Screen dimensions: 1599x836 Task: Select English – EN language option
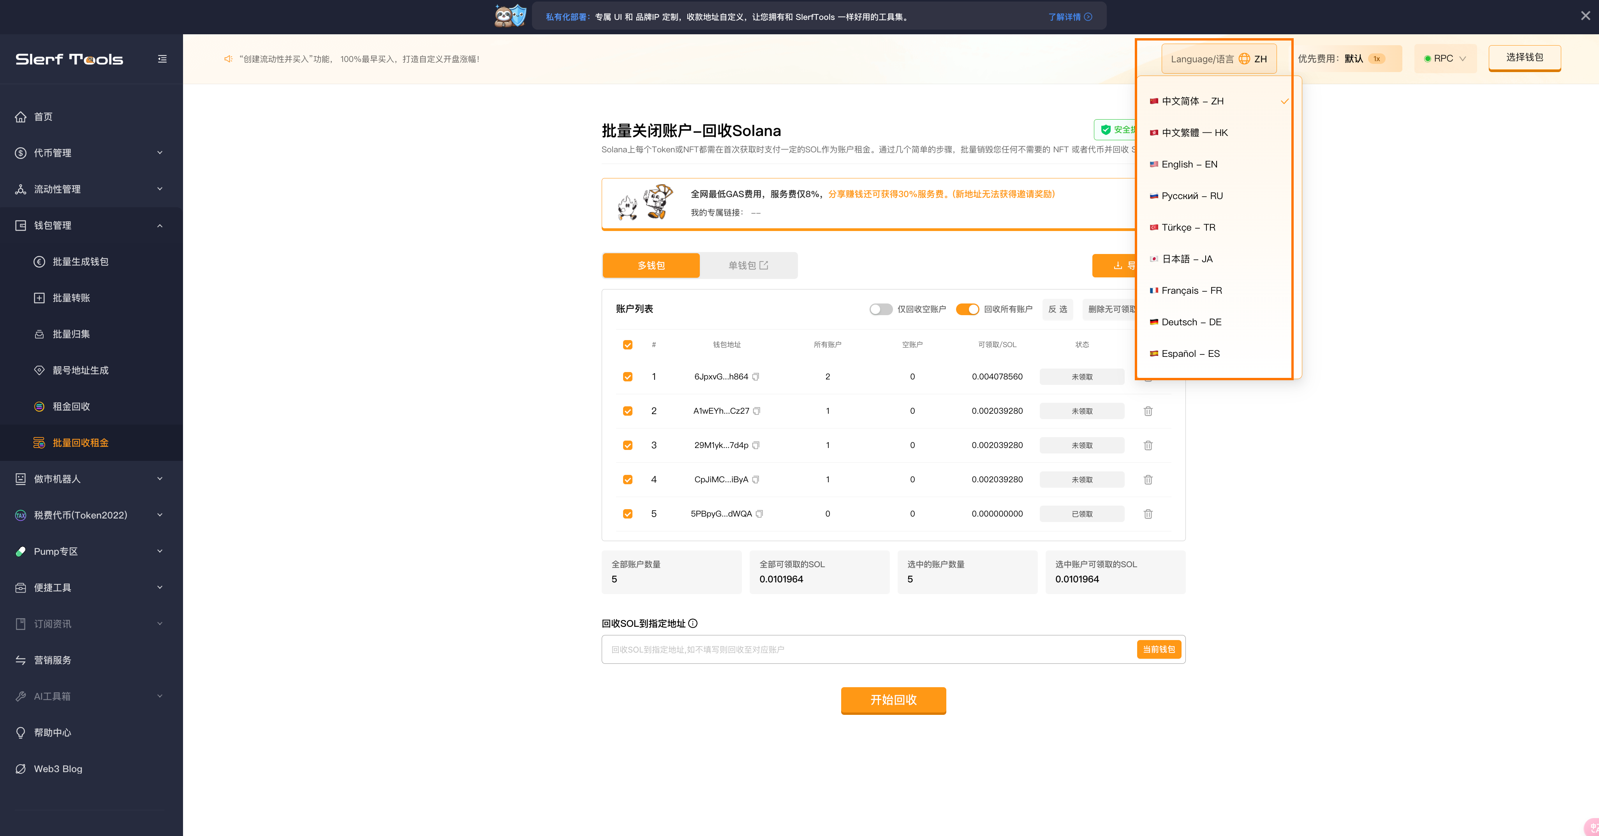coord(1189,165)
